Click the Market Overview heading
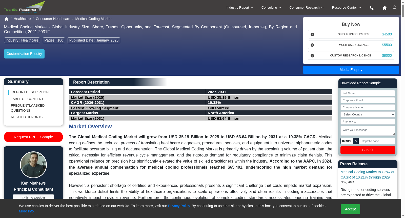 (x=90, y=127)
